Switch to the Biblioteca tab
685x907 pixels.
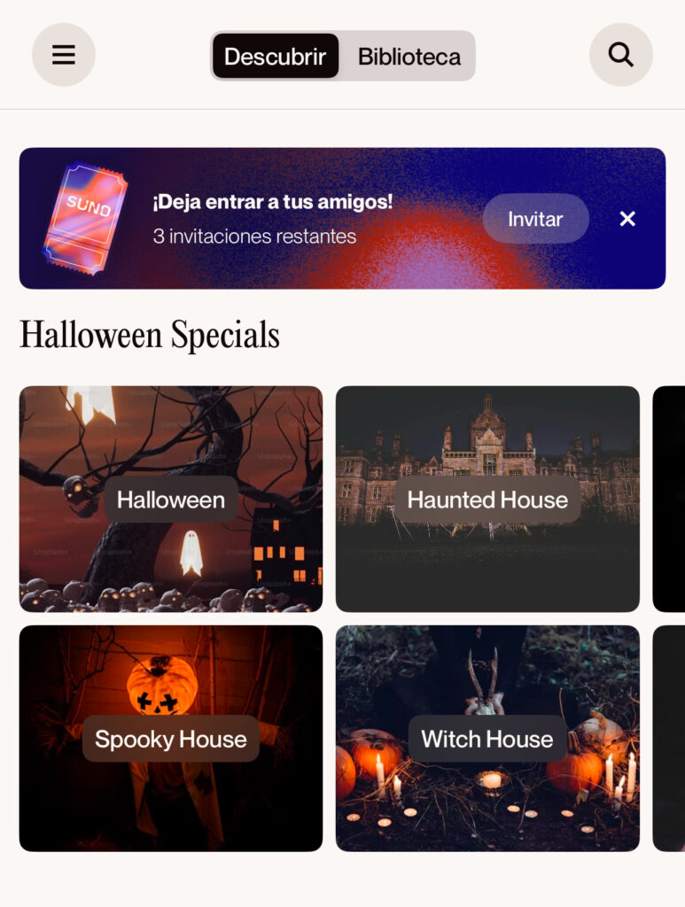pos(409,56)
